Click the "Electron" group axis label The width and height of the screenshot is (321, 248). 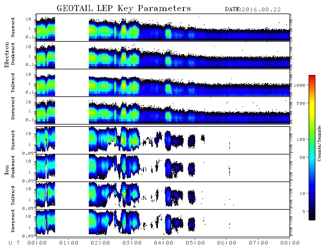tap(6, 55)
